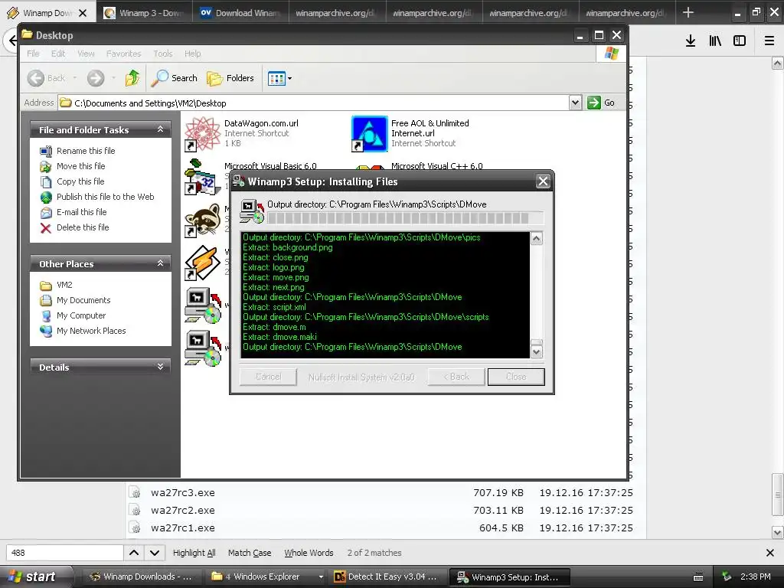Toggle the Folders pane button

point(230,78)
